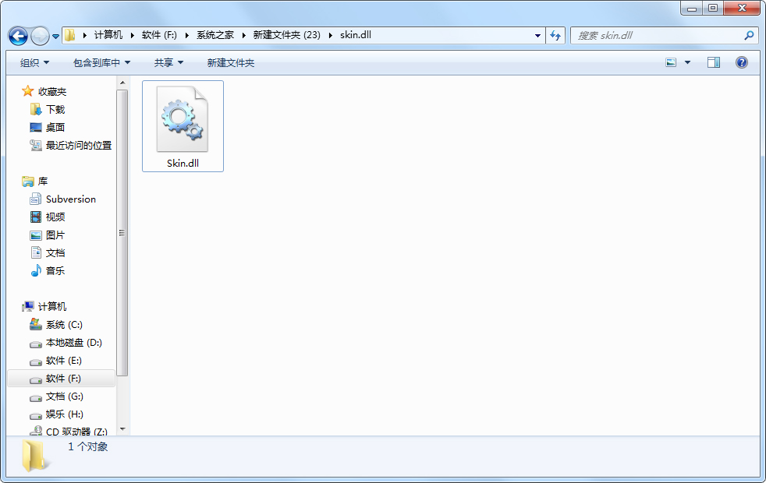766x483 pixels.
Task: Open the 音乐 music library
Action: [55, 271]
